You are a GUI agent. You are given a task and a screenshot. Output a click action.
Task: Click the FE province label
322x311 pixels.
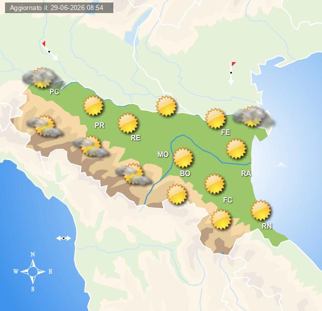tap(226, 132)
